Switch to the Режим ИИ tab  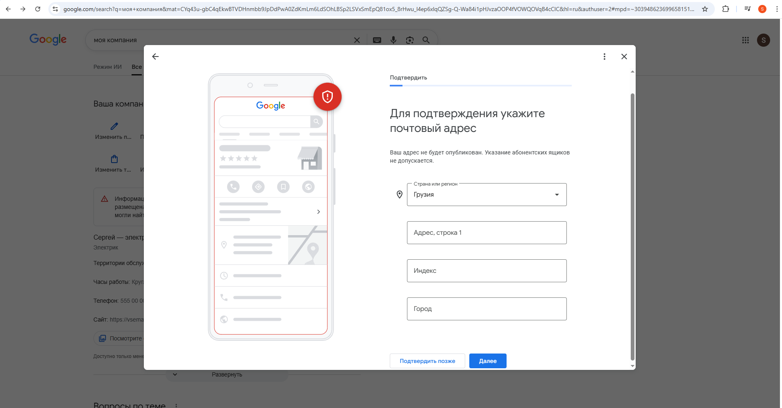(x=107, y=67)
